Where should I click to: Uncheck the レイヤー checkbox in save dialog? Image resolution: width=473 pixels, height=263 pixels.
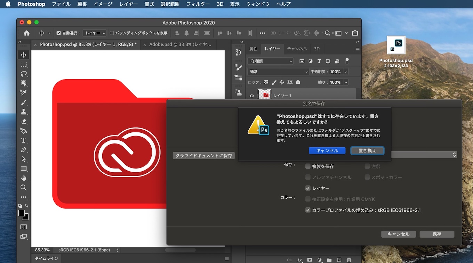(308, 188)
